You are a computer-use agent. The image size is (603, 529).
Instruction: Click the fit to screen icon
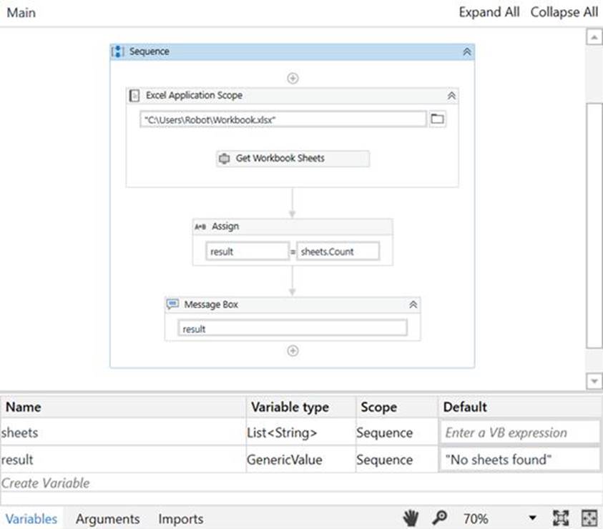point(561,518)
